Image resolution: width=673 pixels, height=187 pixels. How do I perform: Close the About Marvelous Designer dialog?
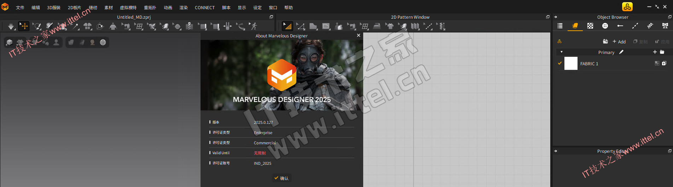tap(359, 35)
